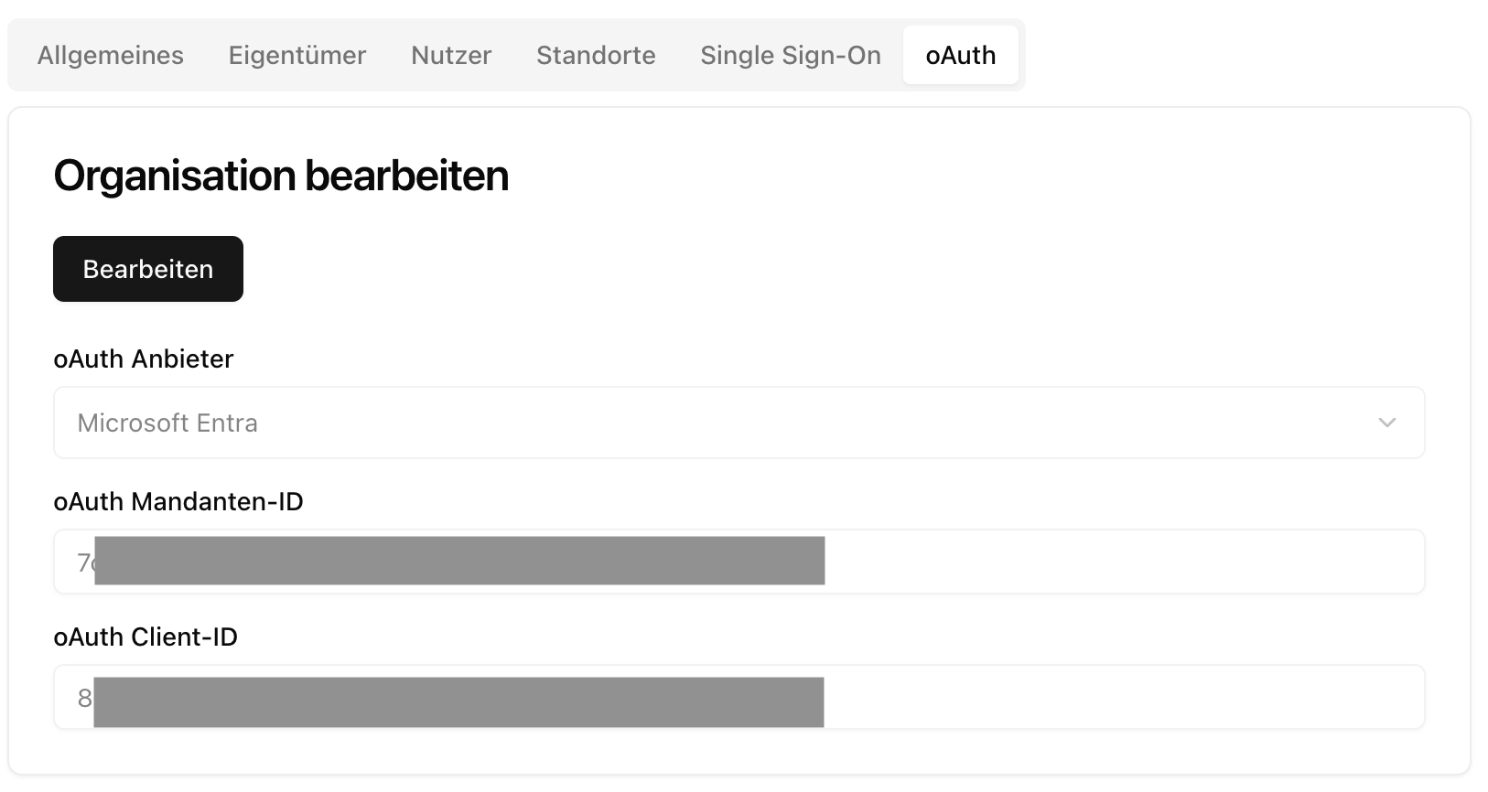This screenshot has width=1488, height=792.
Task: Click the chevron arrow in oAuth Anbieter
Action: coord(1386,423)
